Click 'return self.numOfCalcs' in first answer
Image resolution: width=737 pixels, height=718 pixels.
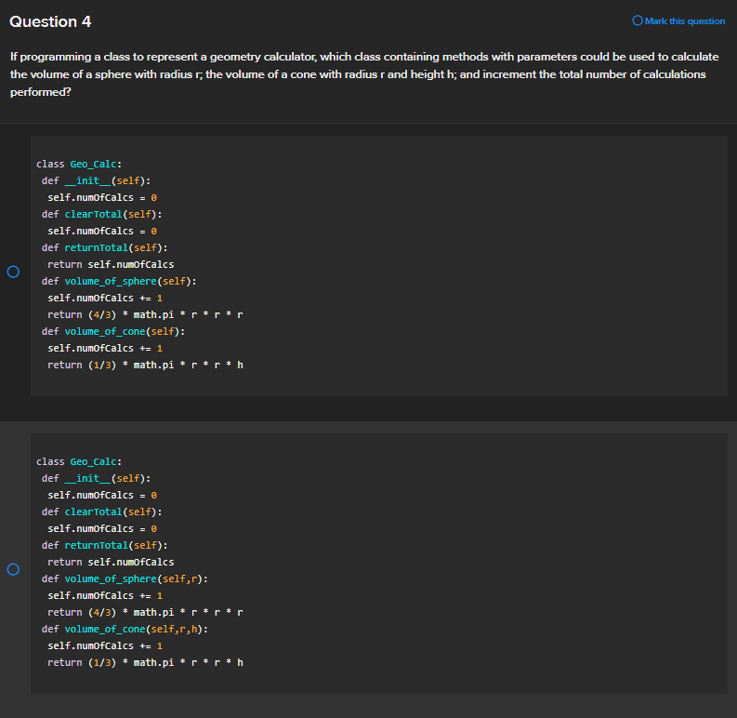tap(111, 264)
